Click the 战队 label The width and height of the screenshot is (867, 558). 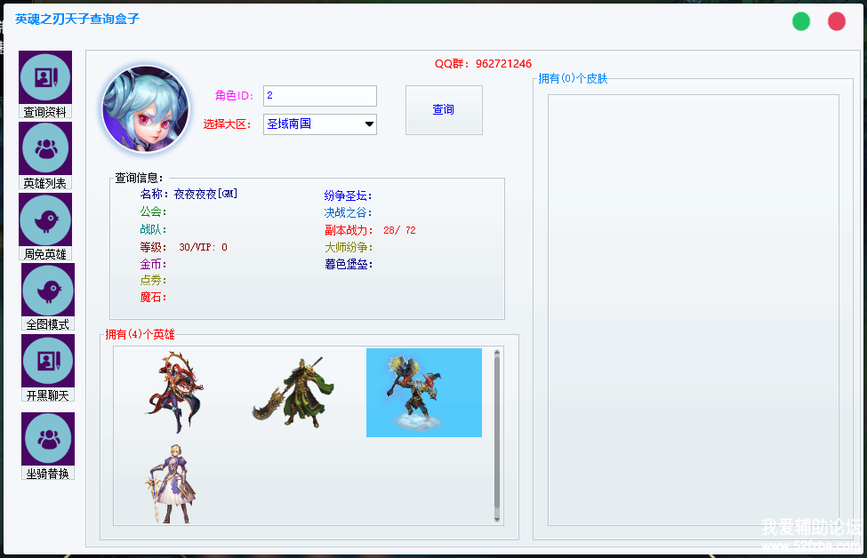[x=153, y=229]
